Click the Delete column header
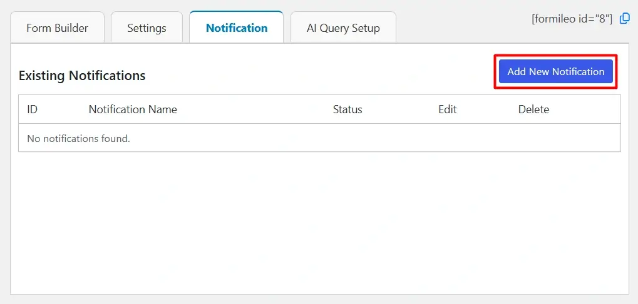The width and height of the screenshot is (638, 304). [x=533, y=109]
